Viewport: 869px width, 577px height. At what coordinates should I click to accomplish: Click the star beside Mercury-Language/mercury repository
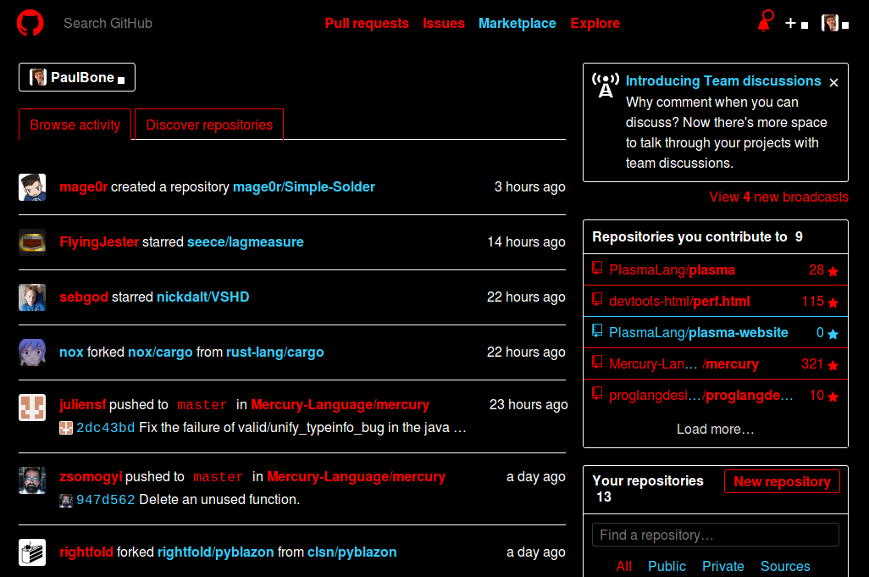(x=833, y=365)
